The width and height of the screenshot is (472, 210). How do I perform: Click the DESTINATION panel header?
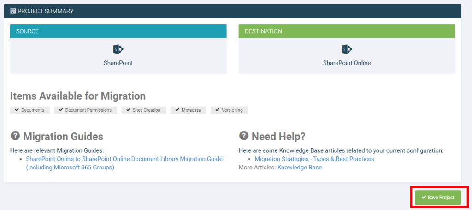(347, 31)
